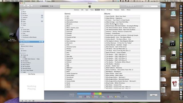Open the Advanced menu
The width and height of the screenshot is (183, 103).
(40, 1)
